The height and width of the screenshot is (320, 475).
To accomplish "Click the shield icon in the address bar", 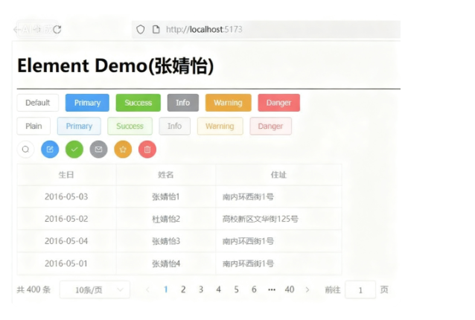I will click(x=140, y=29).
